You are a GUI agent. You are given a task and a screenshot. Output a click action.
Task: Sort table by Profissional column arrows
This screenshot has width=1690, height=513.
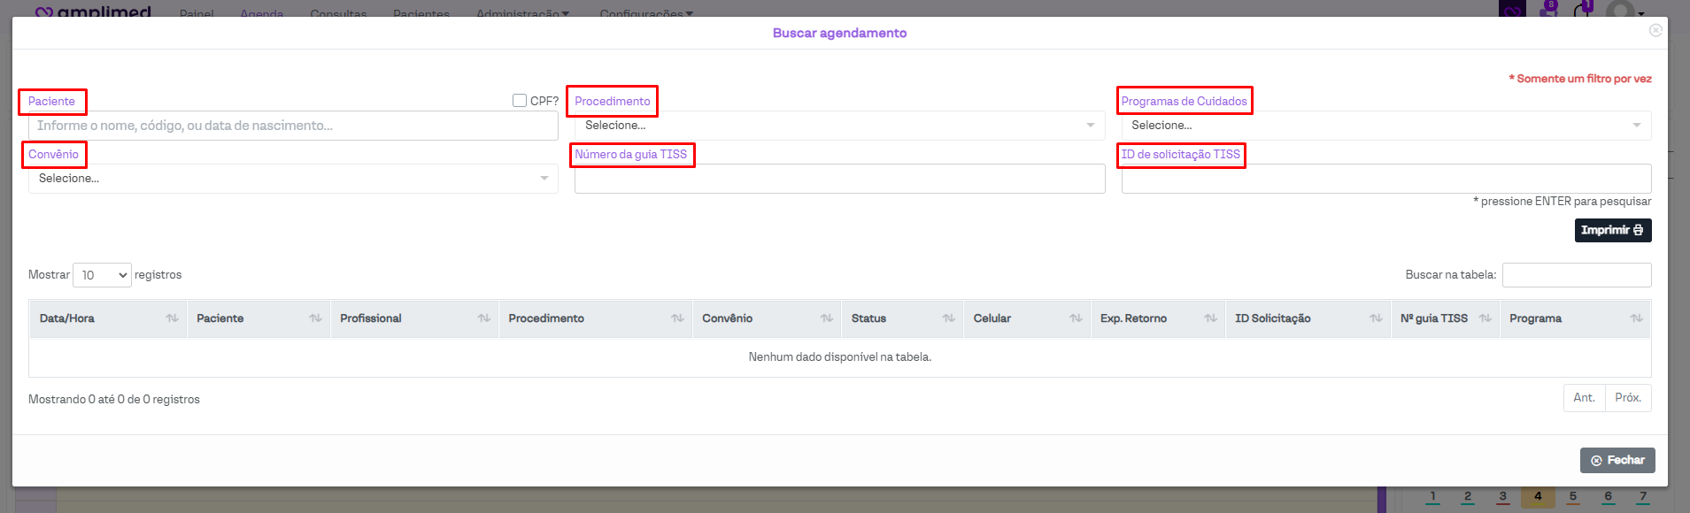pyautogui.click(x=483, y=318)
